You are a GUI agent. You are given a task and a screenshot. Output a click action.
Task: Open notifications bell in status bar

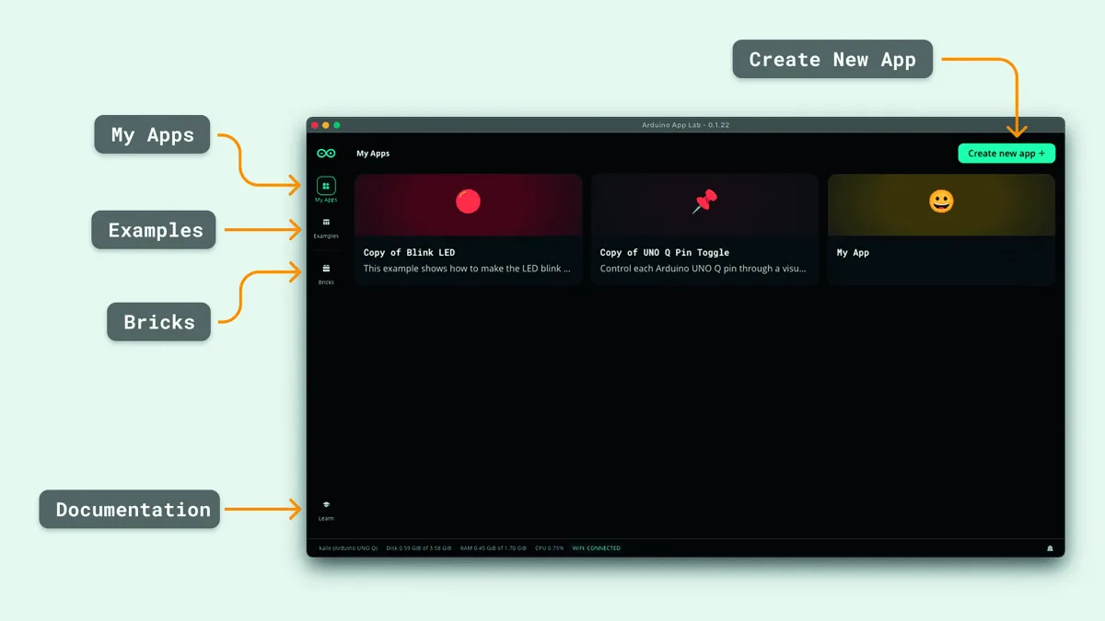coord(1050,548)
